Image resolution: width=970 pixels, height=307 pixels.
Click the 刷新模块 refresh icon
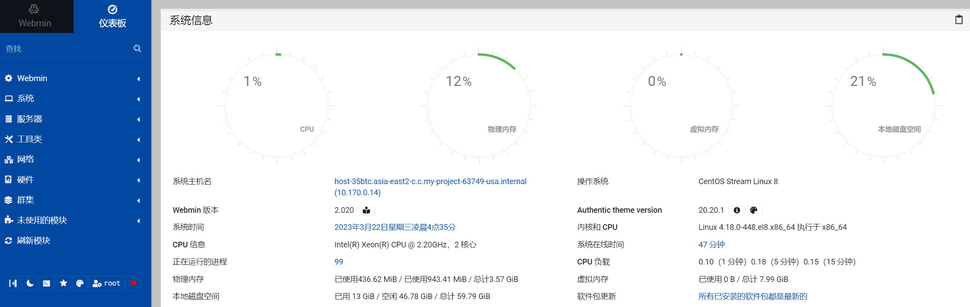pos(8,241)
